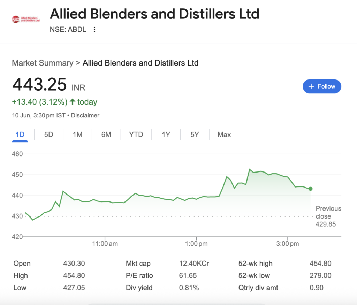The width and height of the screenshot is (357, 305).
Task: Click the green current price dot on chart
Action: tap(310, 189)
